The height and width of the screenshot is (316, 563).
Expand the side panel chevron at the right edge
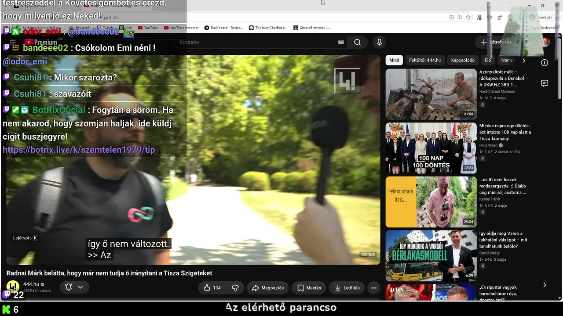tap(544, 285)
